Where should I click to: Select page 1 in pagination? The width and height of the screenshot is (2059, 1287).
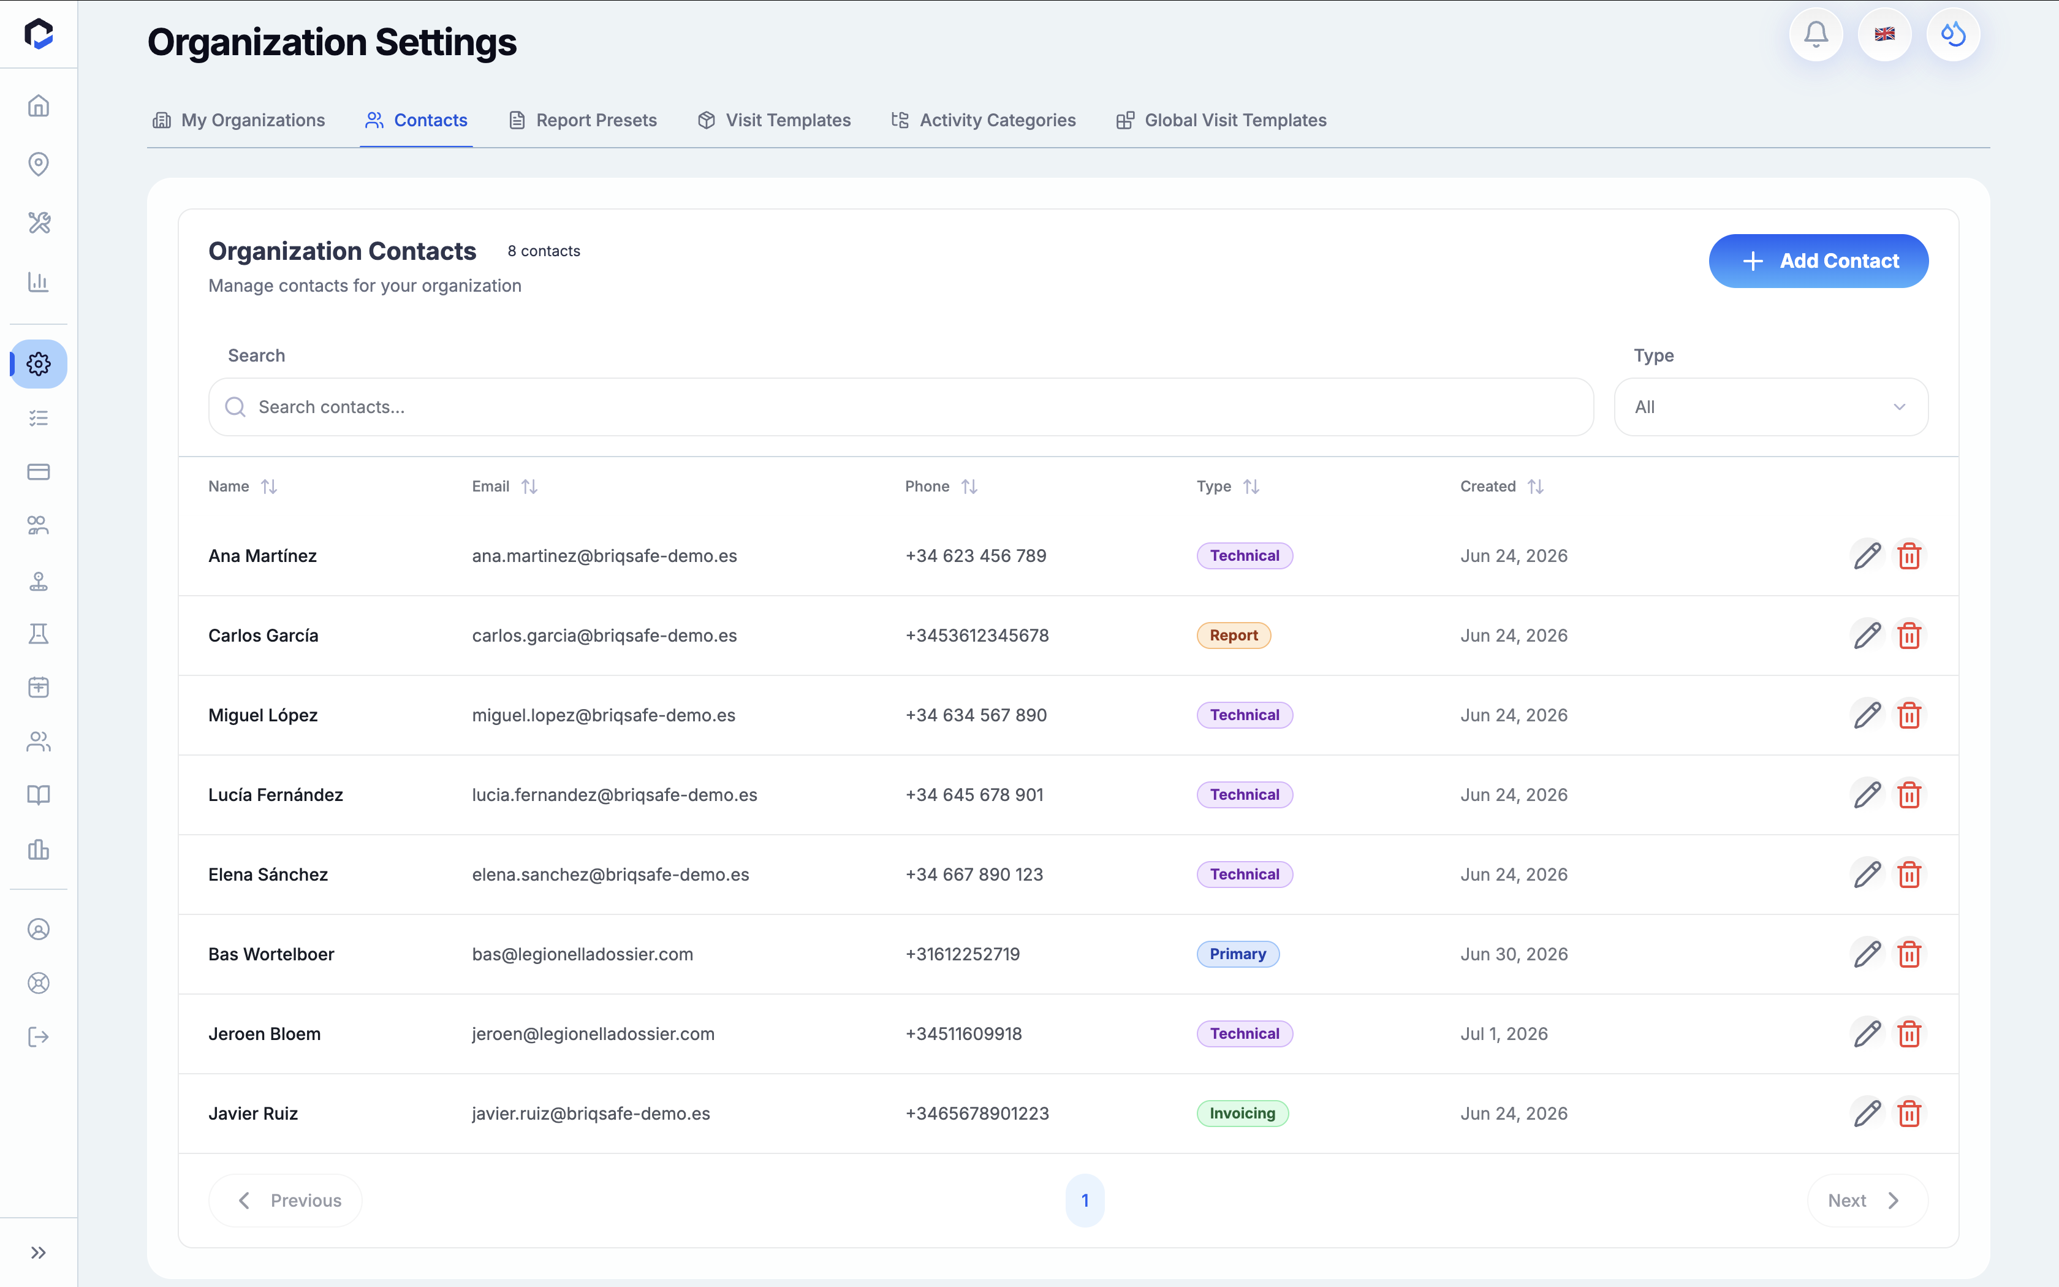tap(1085, 1200)
